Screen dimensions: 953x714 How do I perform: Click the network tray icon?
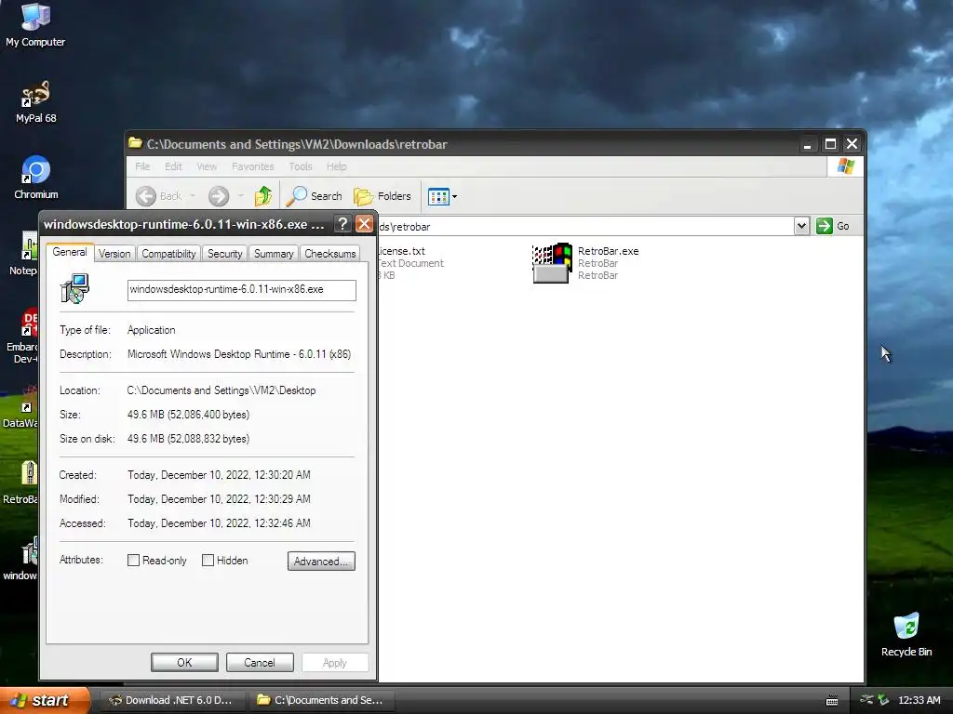pos(866,700)
